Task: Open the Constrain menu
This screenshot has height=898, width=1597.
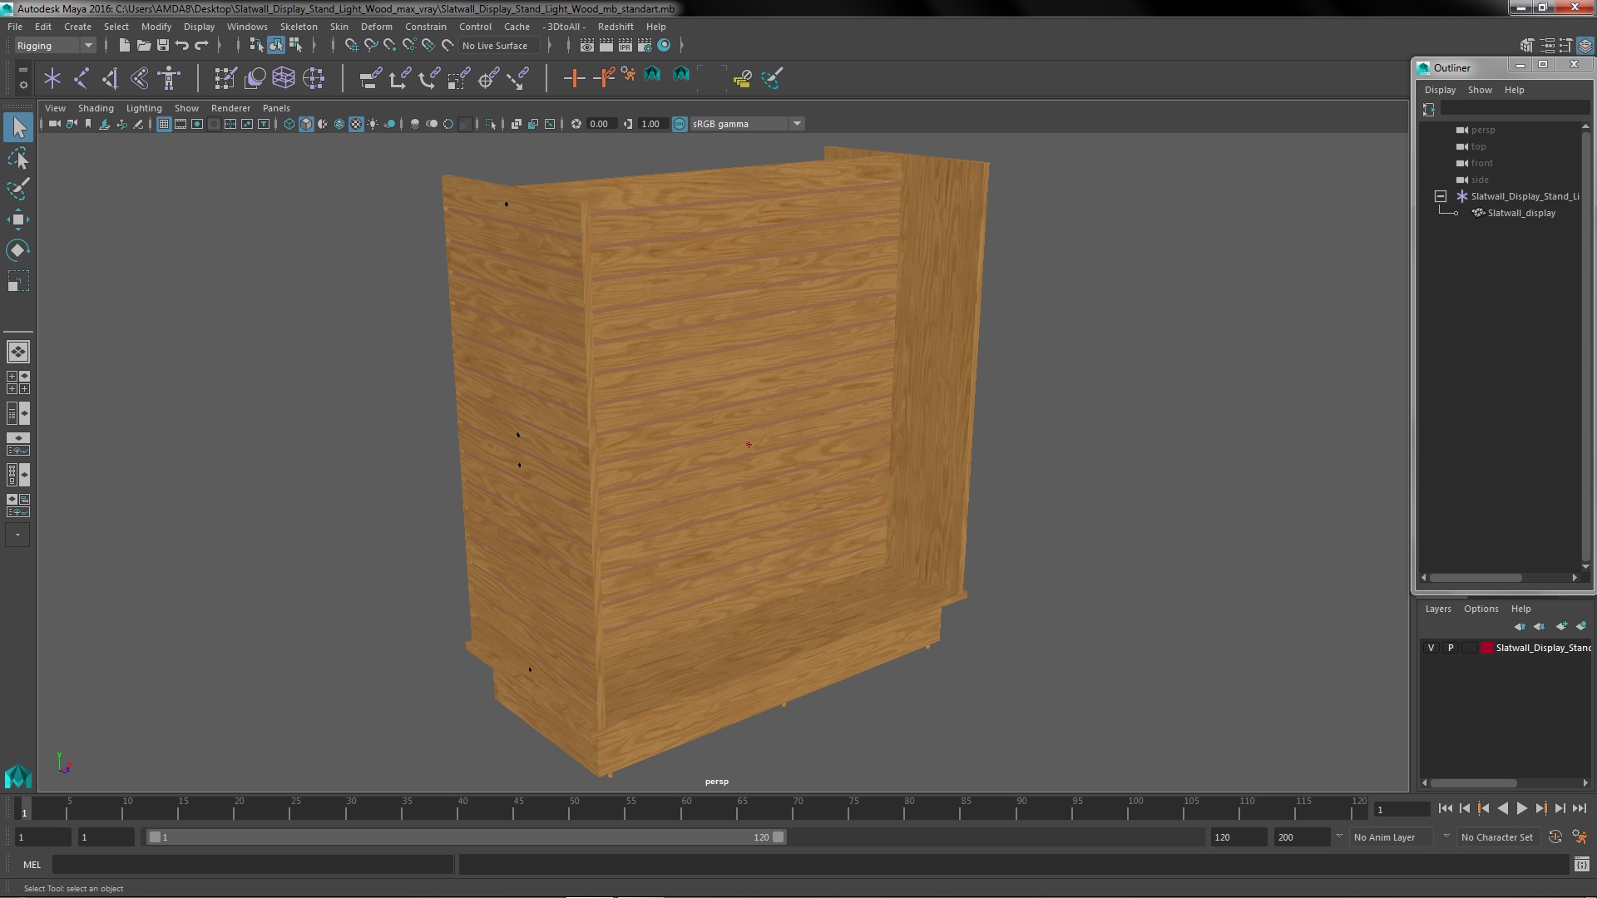Action: point(425,27)
